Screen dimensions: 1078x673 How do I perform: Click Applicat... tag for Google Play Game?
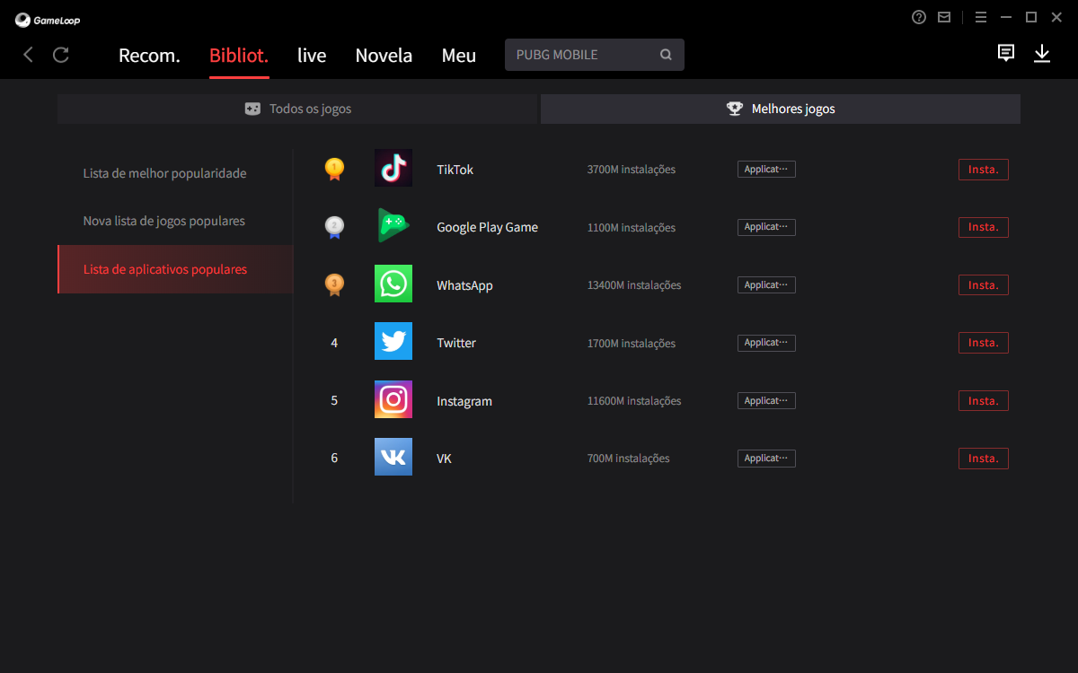pyautogui.click(x=766, y=227)
